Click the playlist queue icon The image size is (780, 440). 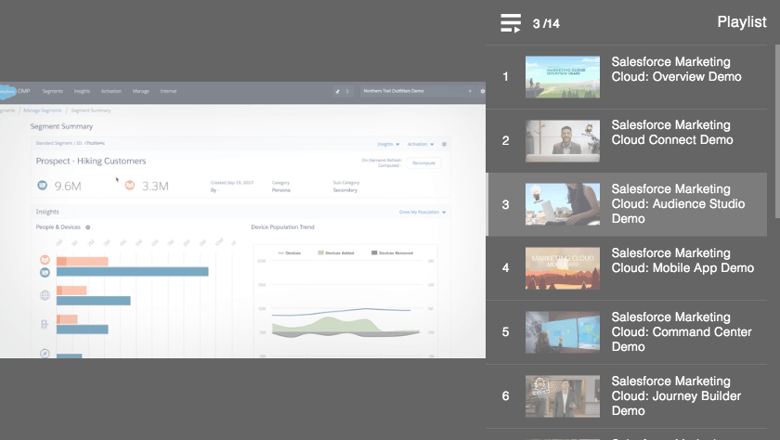511,23
